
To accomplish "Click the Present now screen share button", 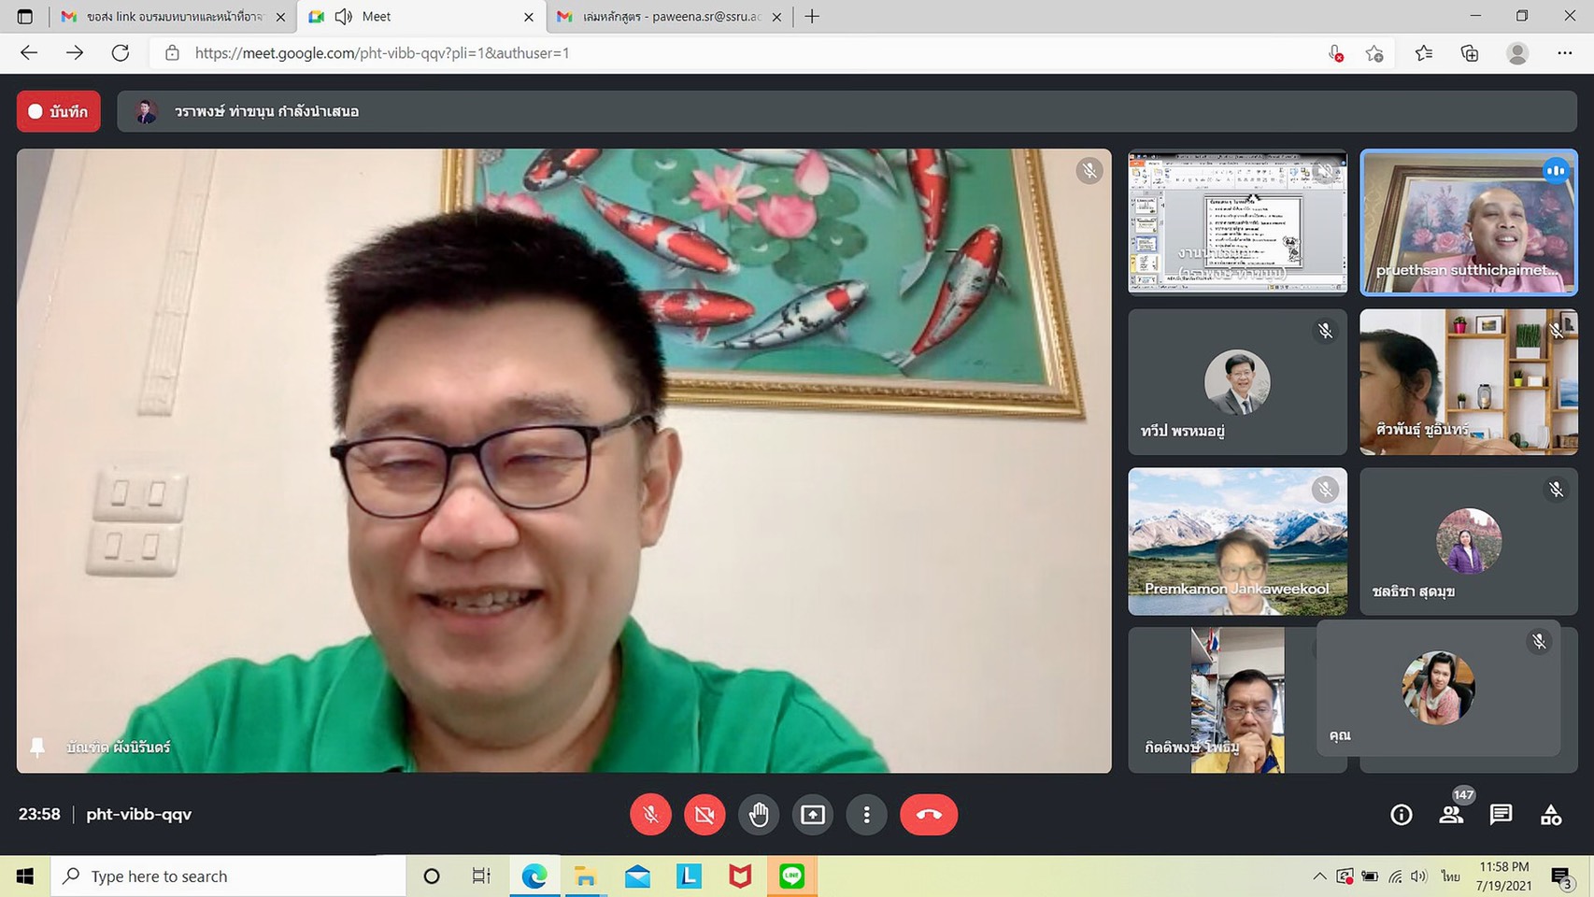I will (813, 815).
